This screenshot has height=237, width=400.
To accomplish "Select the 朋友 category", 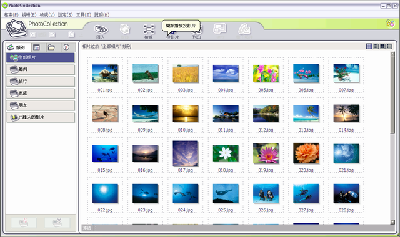I will pyautogui.click(x=41, y=105).
